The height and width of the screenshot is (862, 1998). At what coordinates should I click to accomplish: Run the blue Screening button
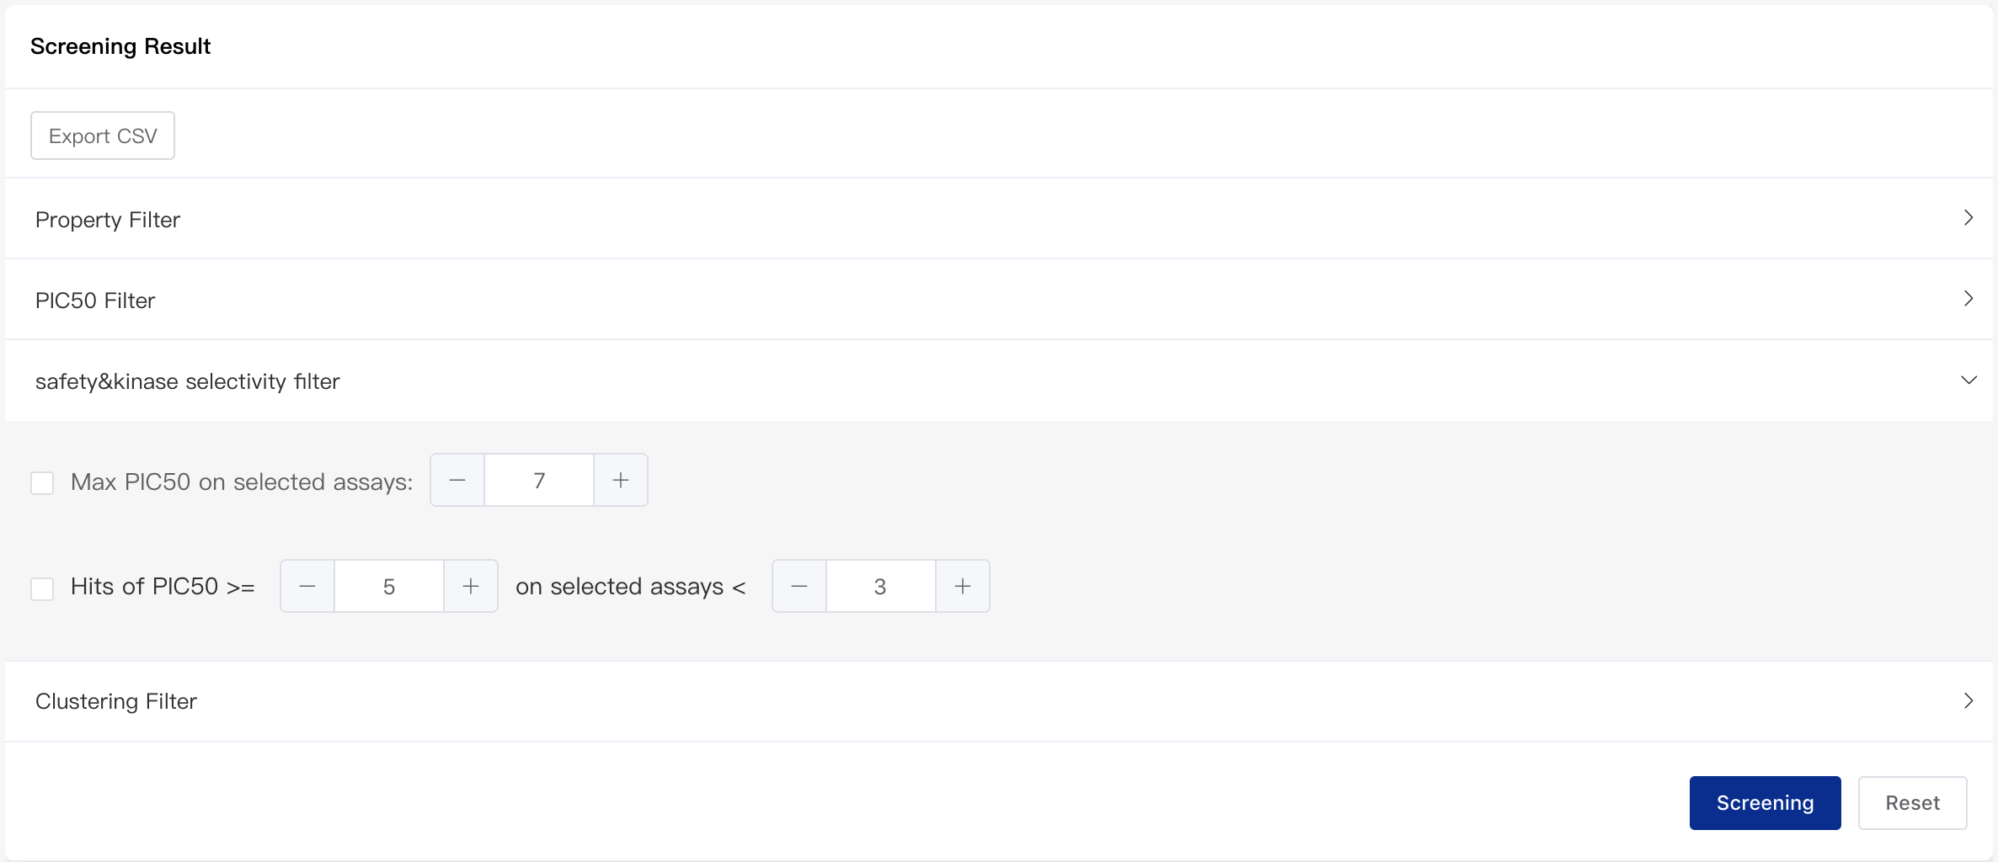1765,803
